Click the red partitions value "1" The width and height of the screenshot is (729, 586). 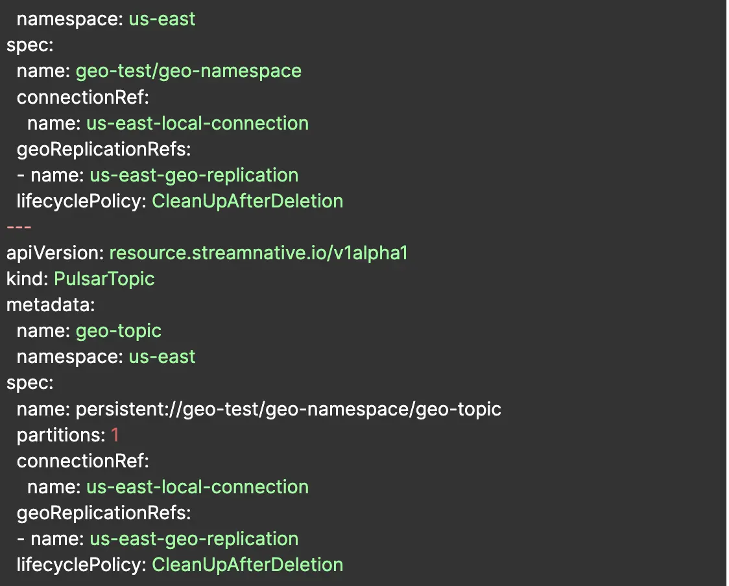[115, 434]
